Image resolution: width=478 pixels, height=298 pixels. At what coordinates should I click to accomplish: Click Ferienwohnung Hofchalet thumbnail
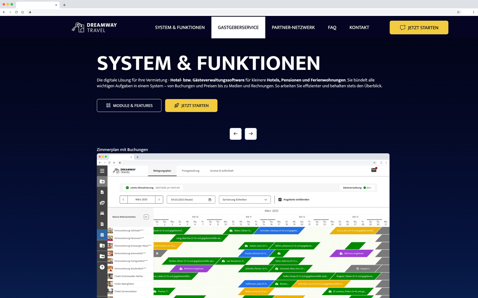tap(110, 231)
